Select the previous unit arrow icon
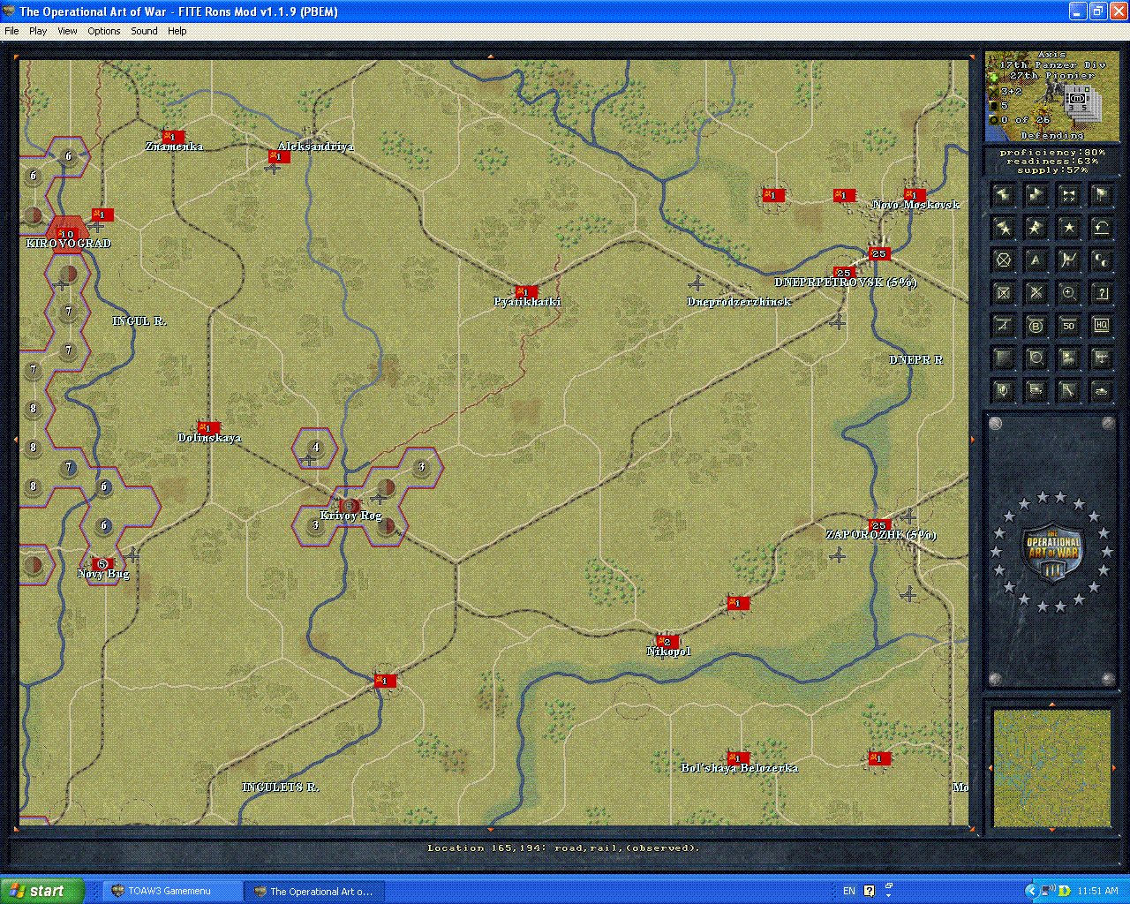 (1003, 194)
